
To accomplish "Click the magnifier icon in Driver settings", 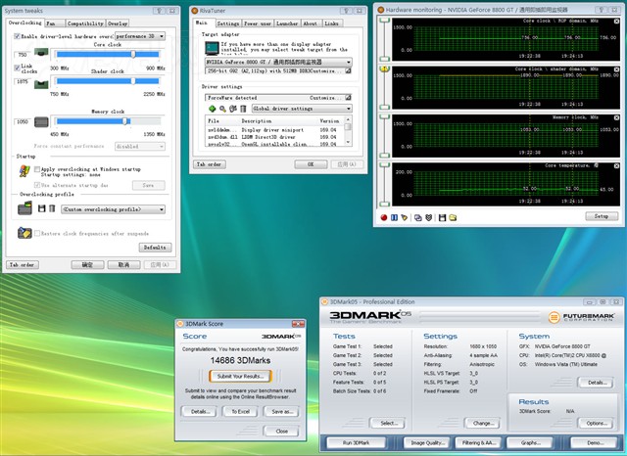I will coord(222,109).
